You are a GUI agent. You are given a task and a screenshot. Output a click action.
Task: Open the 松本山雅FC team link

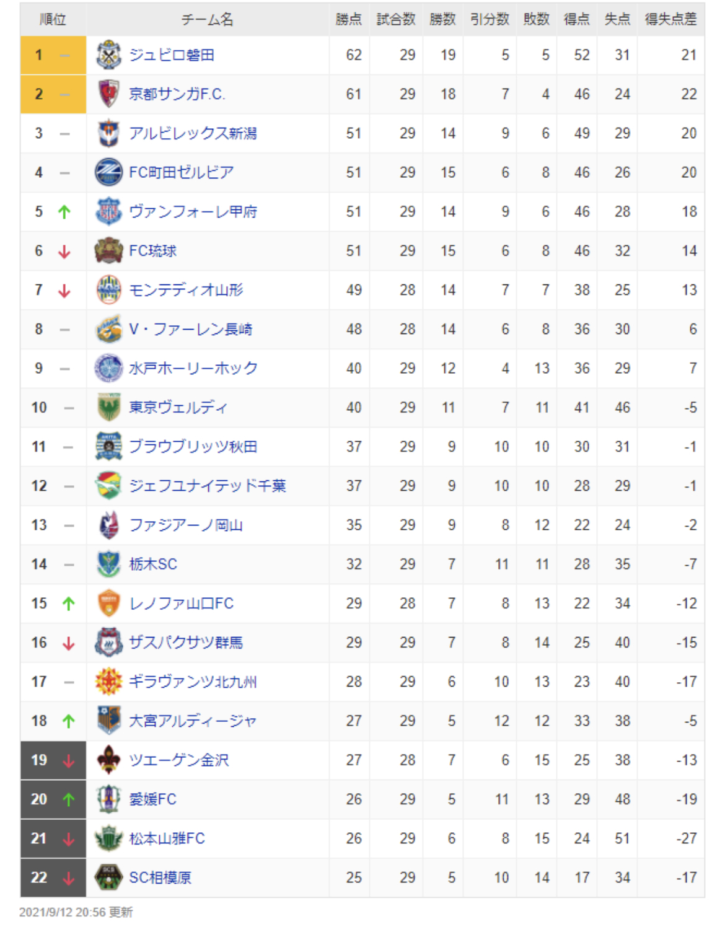tap(167, 838)
